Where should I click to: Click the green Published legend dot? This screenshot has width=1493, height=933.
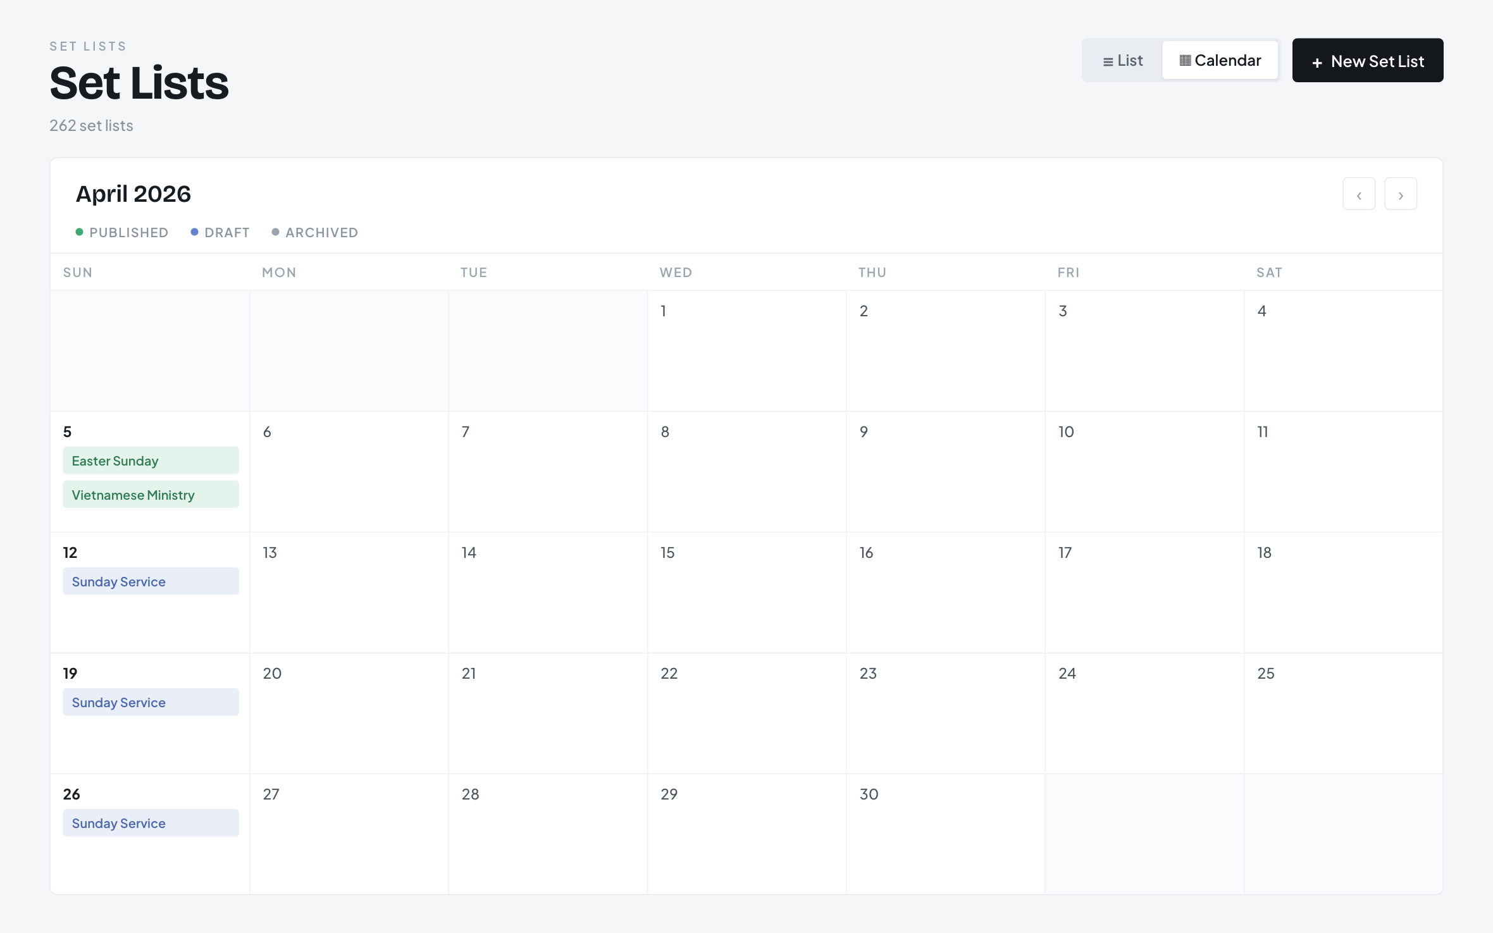click(79, 232)
